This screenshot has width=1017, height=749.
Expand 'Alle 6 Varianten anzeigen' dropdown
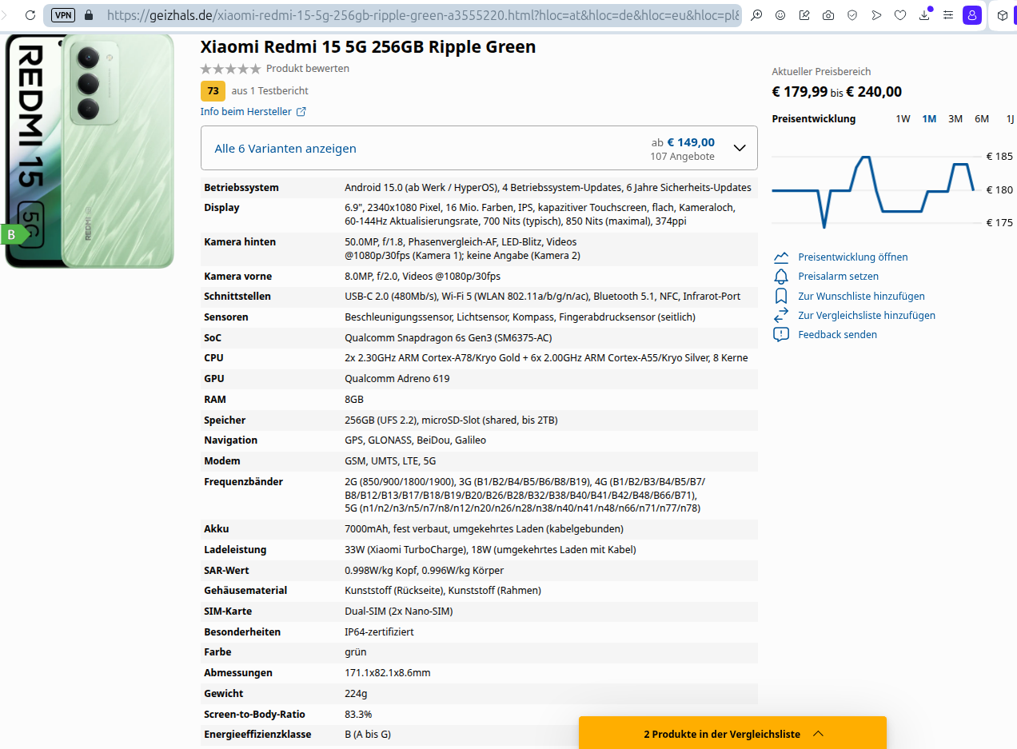coord(479,148)
